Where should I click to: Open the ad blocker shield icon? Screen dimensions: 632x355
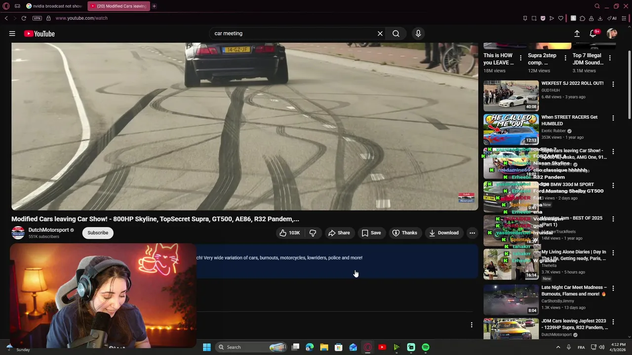click(x=543, y=18)
